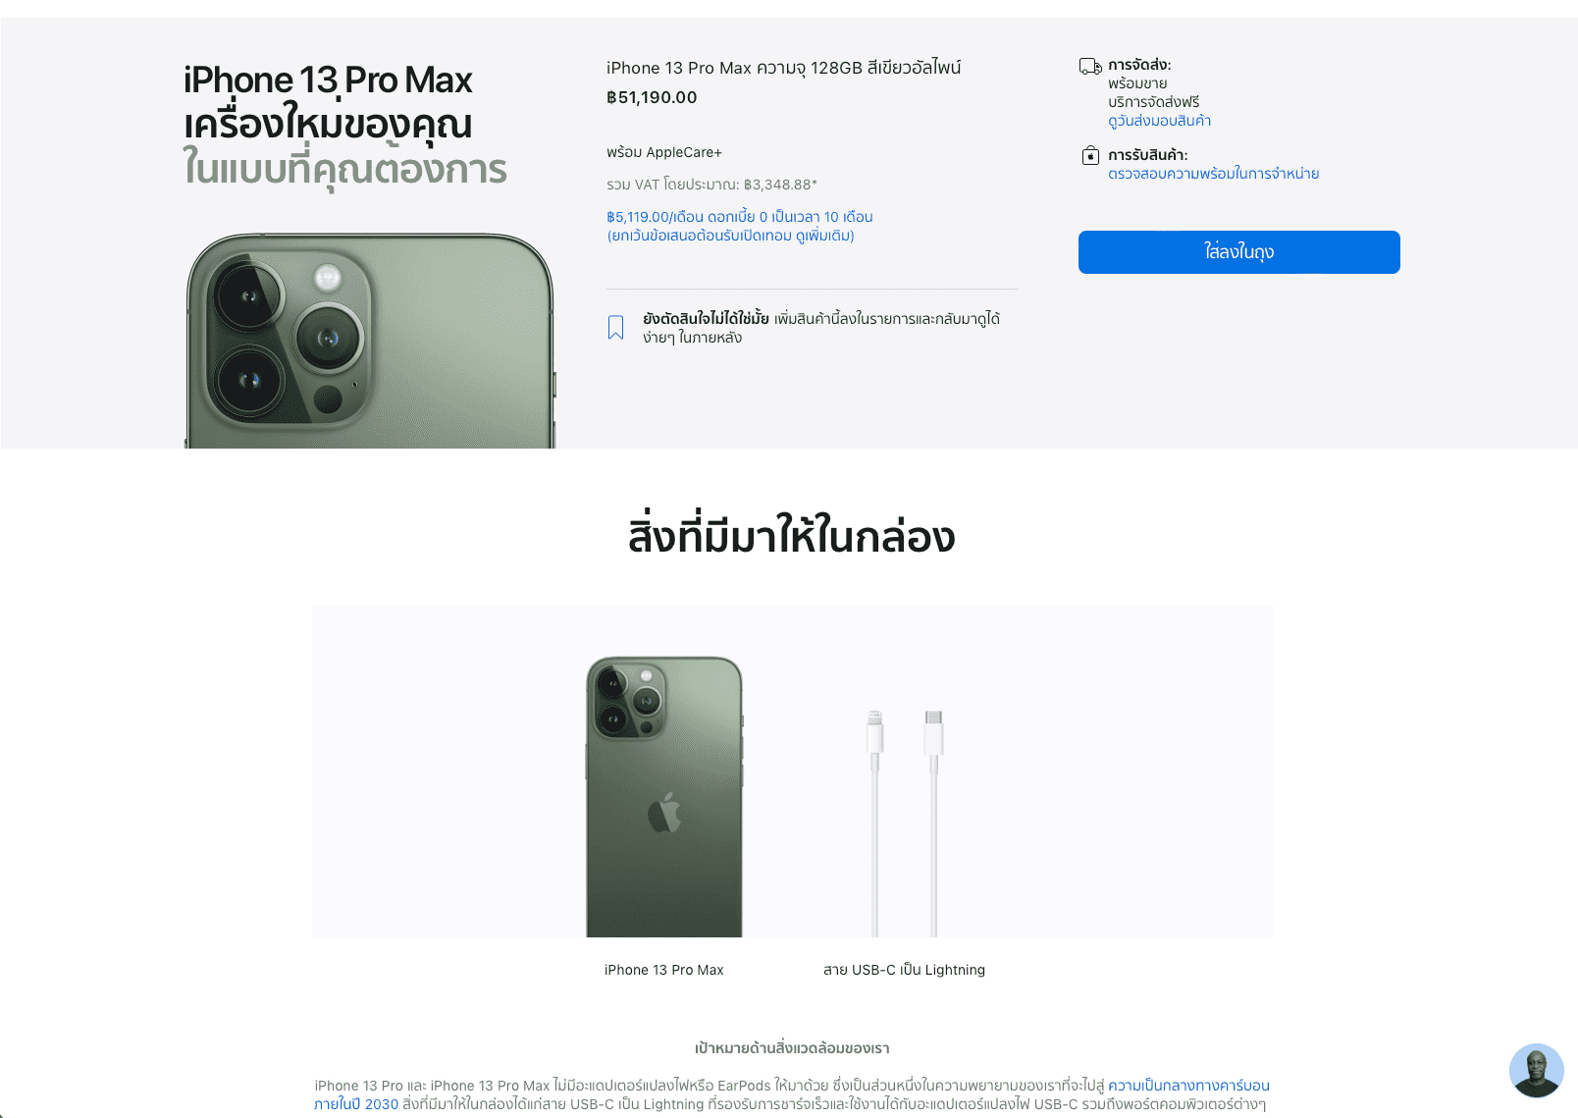This screenshot has height=1118, width=1578.
Task: Click the ฿51,190.00 price text
Action: (x=652, y=97)
